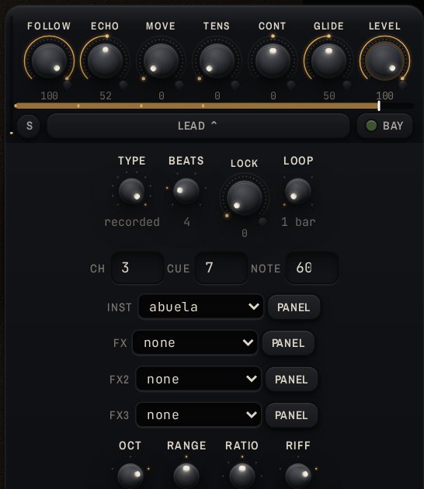
Task: Open the INST PANEL button
Action: pos(294,307)
